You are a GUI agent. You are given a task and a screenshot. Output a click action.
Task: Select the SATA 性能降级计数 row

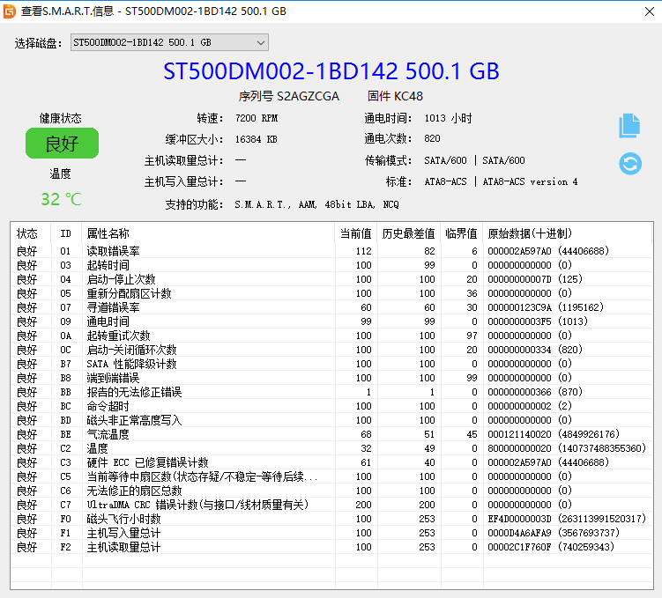331,364
